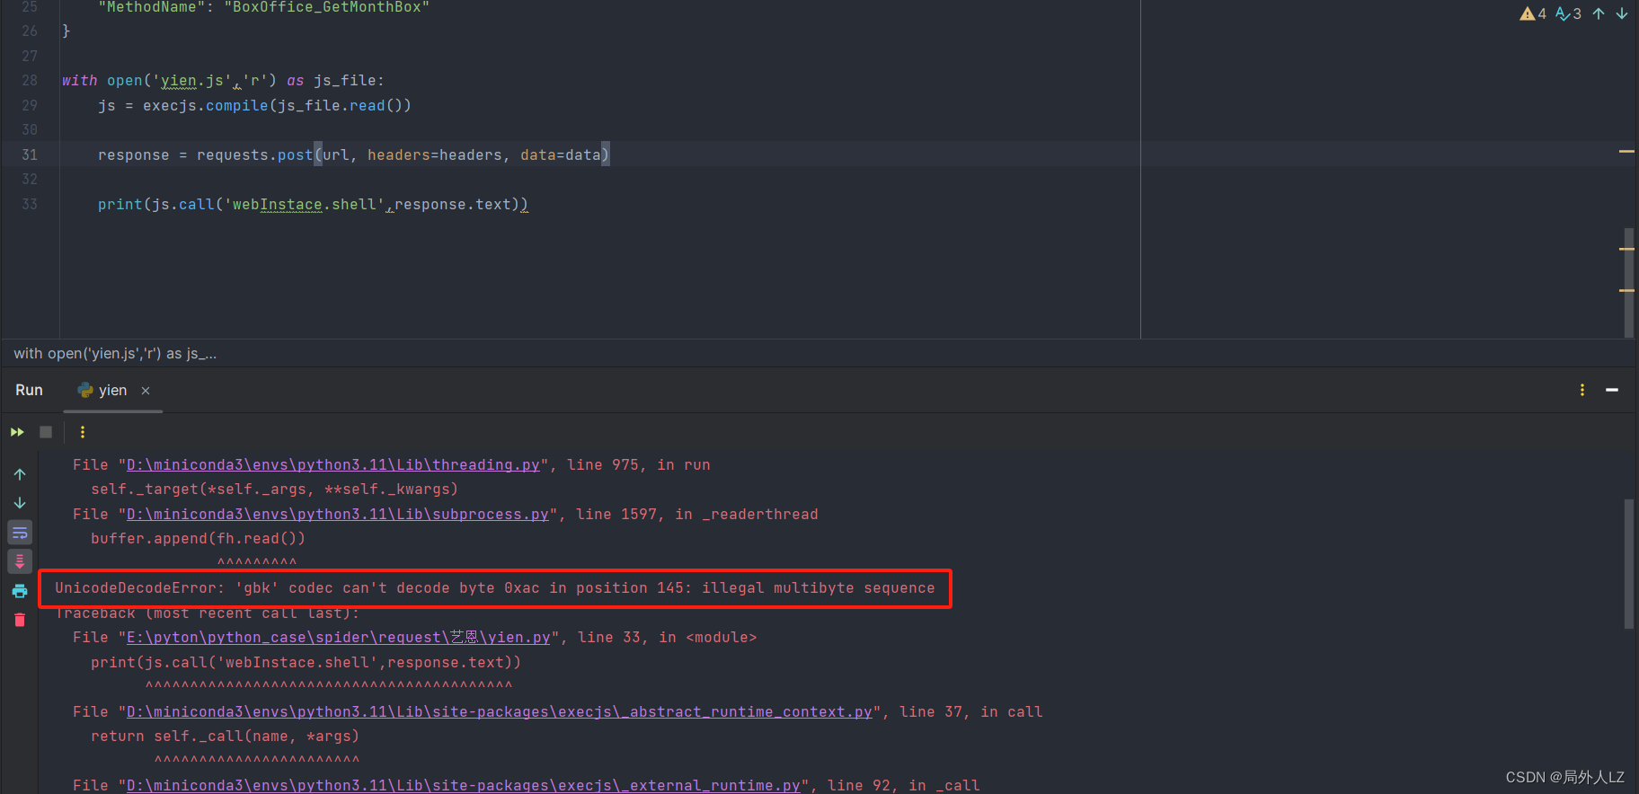This screenshot has width=1639, height=794.
Task: Jump to previous highlighted error
Action: pyautogui.click(x=1599, y=13)
